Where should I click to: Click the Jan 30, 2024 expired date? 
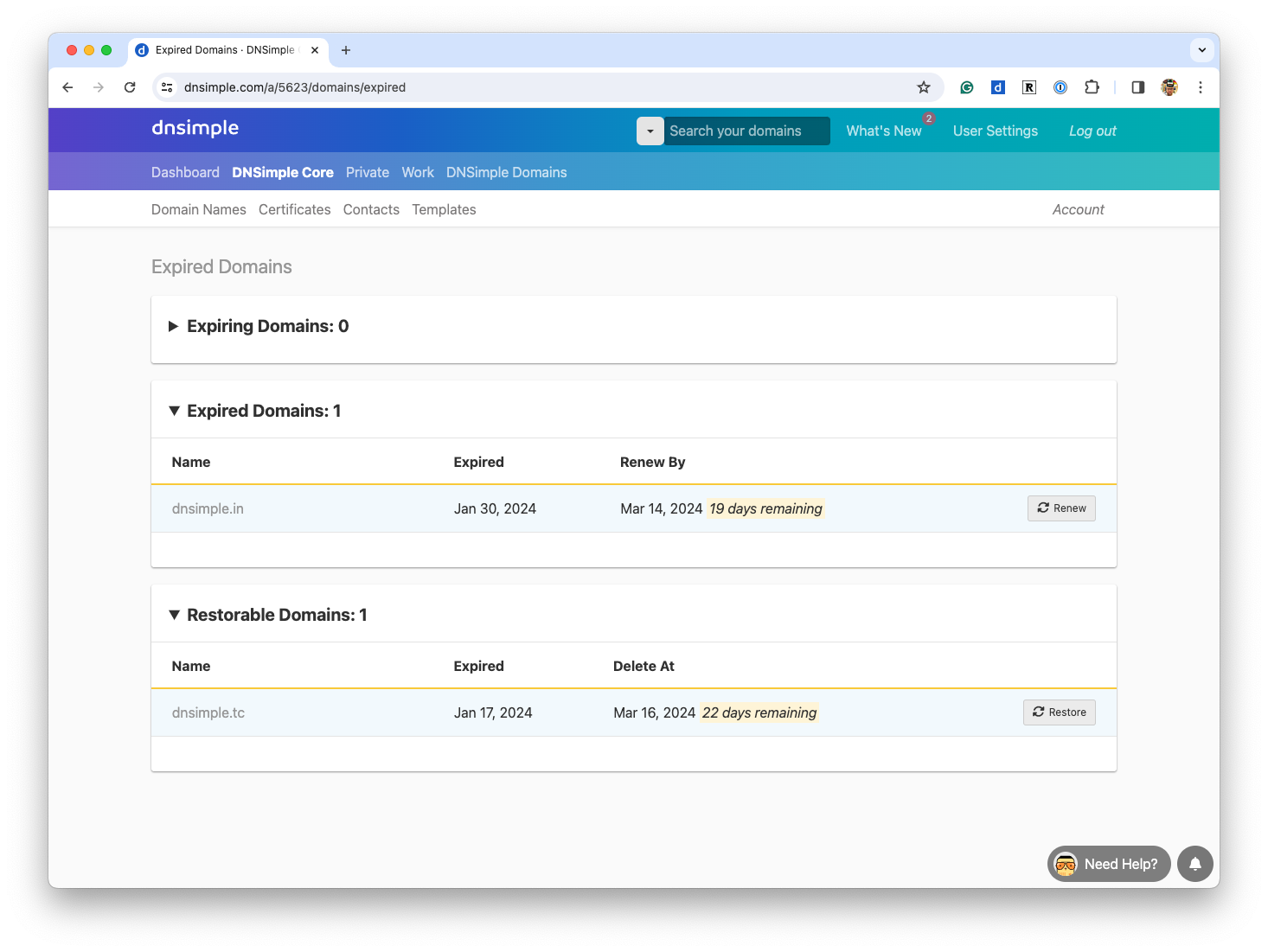[x=495, y=508]
